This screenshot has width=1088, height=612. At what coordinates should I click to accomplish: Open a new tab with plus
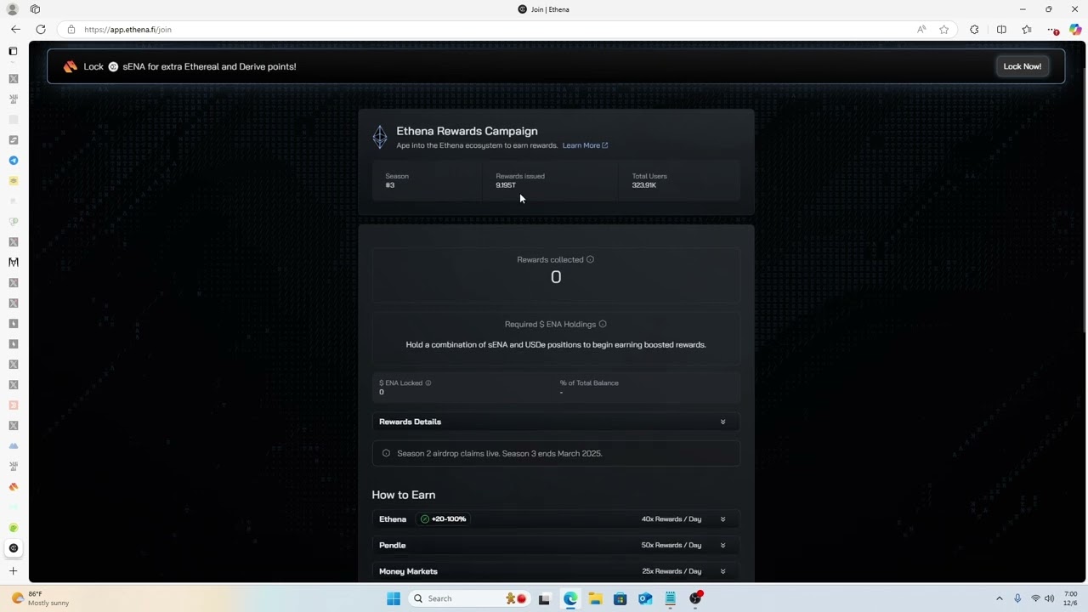click(13, 571)
